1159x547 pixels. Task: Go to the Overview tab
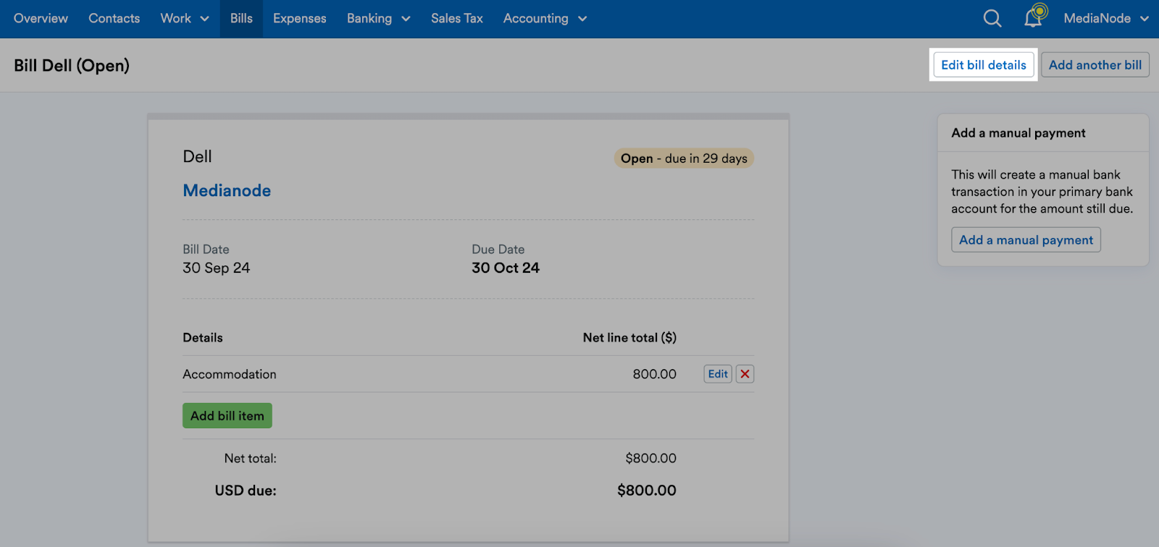click(x=41, y=18)
